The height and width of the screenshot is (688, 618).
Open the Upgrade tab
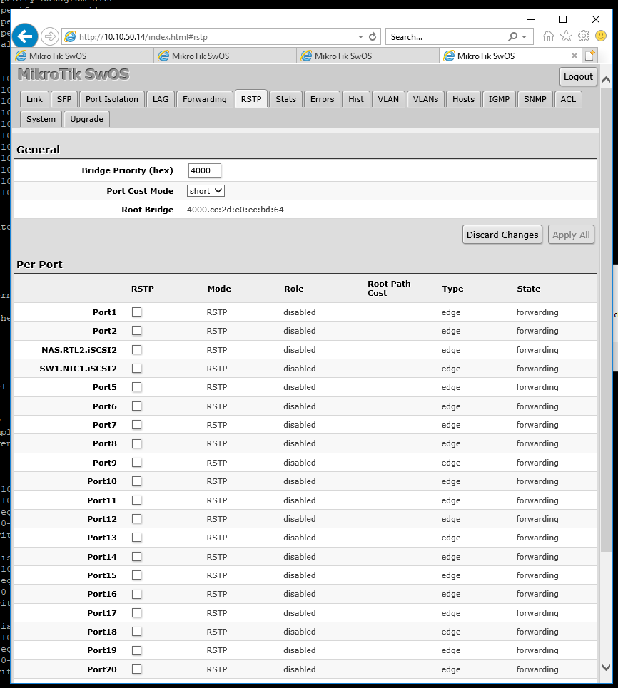[87, 119]
